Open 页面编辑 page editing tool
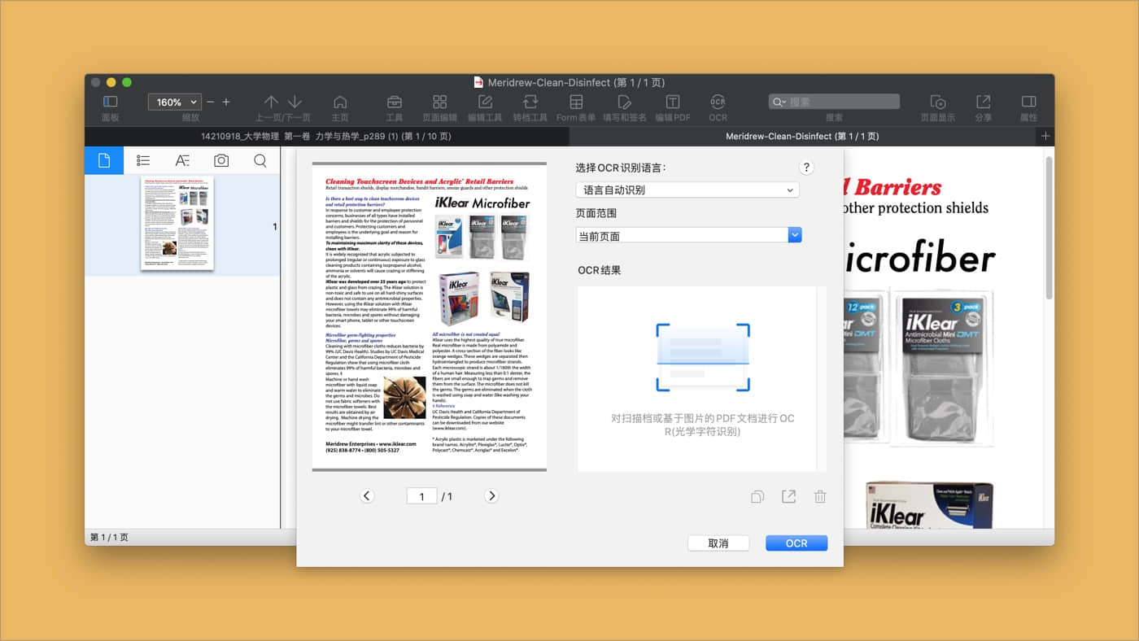Image resolution: width=1139 pixels, height=641 pixels. point(439,102)
